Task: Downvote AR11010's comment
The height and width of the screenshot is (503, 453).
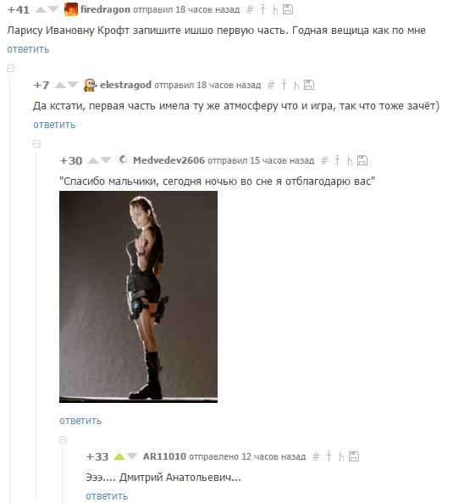Action: (x=132, y=456)
